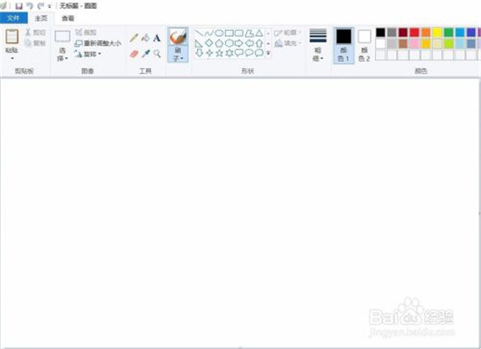Image resolution: width=481 pixels, height=349 pixels.
Task: Select the Pencil tool
Action: click(x=134, y=38)
